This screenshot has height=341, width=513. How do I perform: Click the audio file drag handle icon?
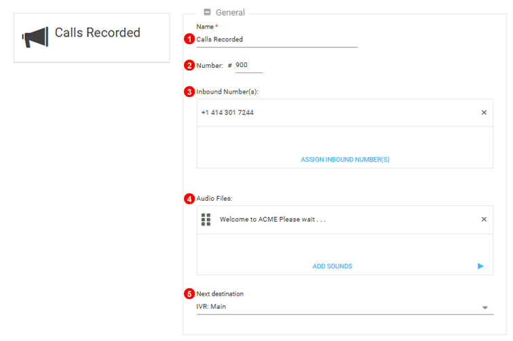pyautogui.click(x=206, y=220)
